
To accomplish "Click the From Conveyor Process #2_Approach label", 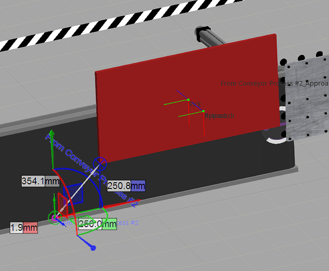I will click(x=274, y=83).
